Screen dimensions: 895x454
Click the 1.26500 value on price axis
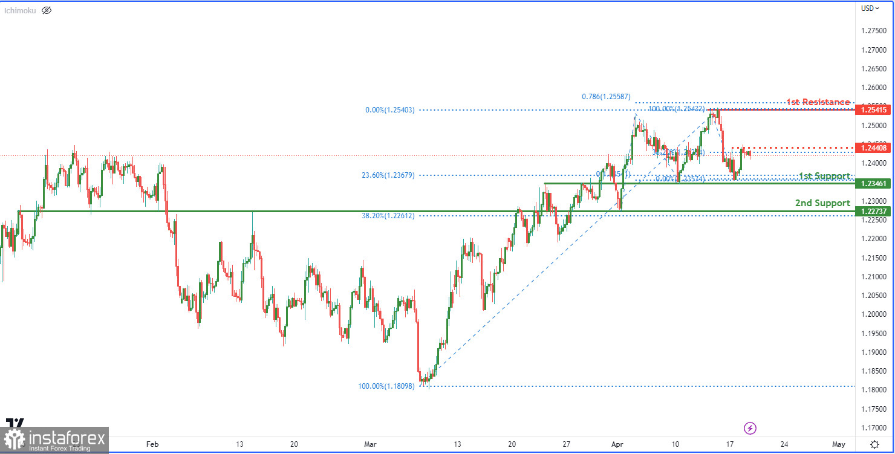click(x=873, y=69)
